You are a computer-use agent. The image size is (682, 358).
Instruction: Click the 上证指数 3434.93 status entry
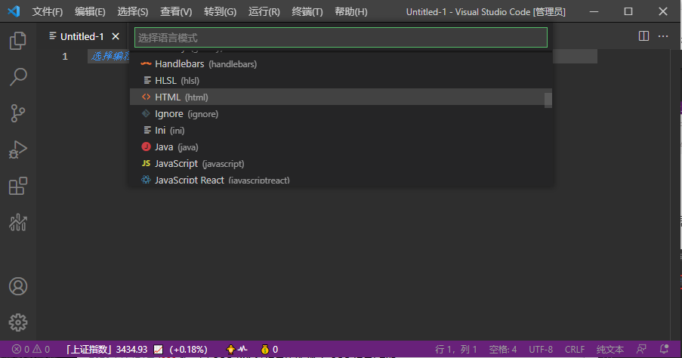(106, 349)
